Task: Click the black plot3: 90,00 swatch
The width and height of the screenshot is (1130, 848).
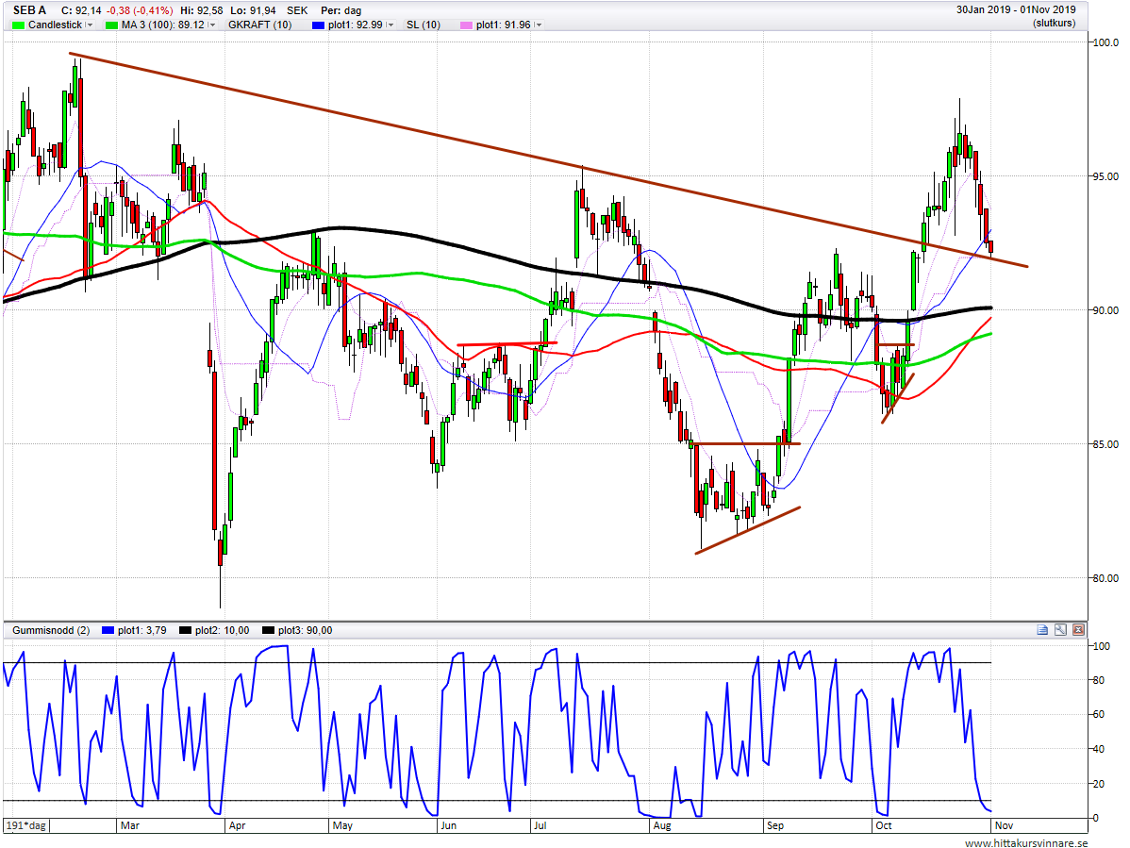Action: coord(268,630)
